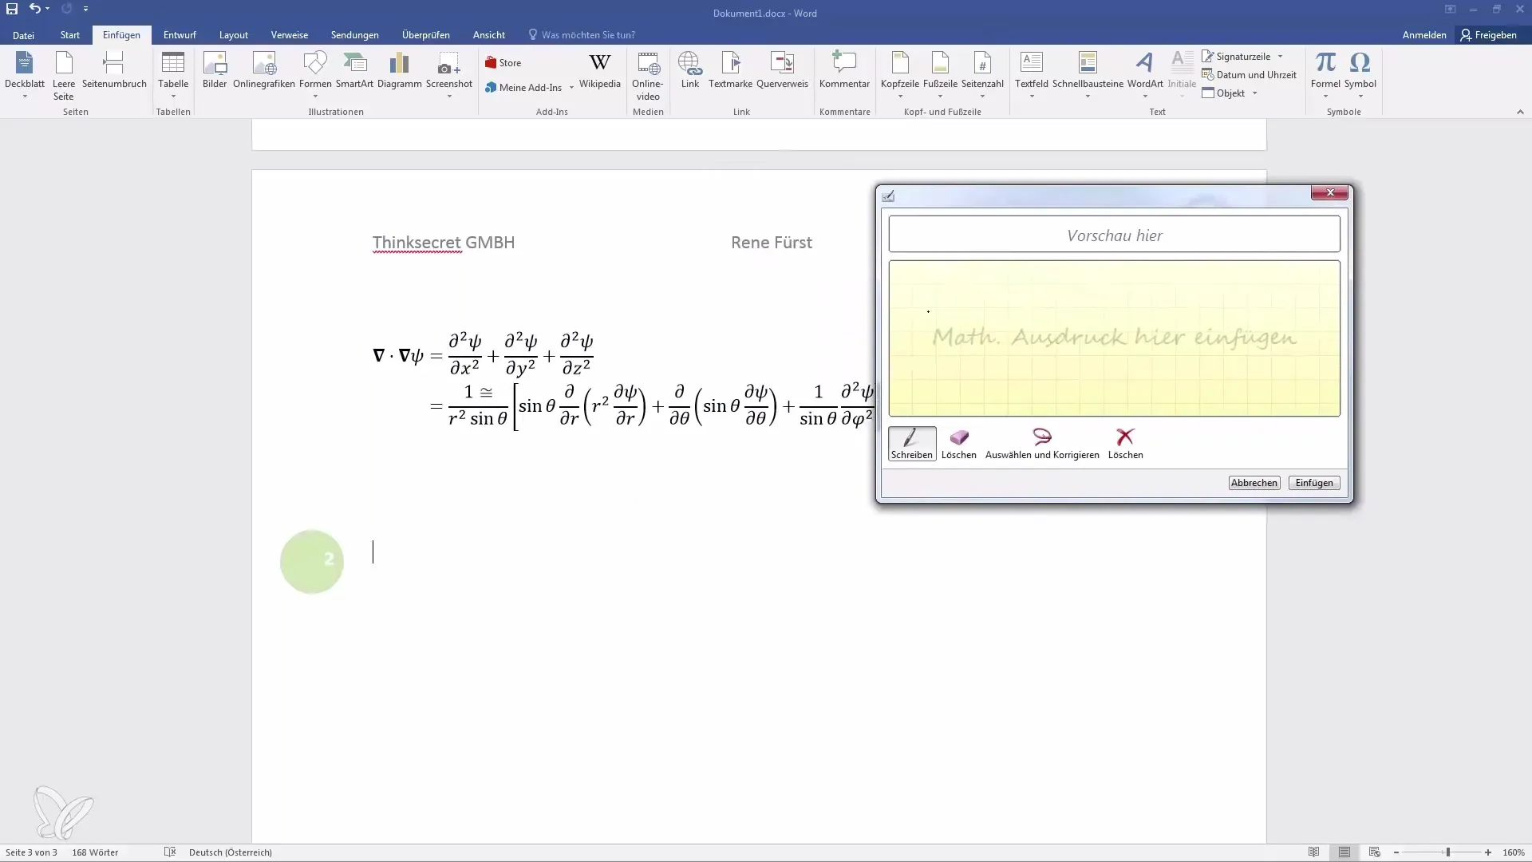Image resolution: width=1532 pixels, height=862 pixels.
Task: Insert a Deckblatt cover page
Action: click(25, 75)
